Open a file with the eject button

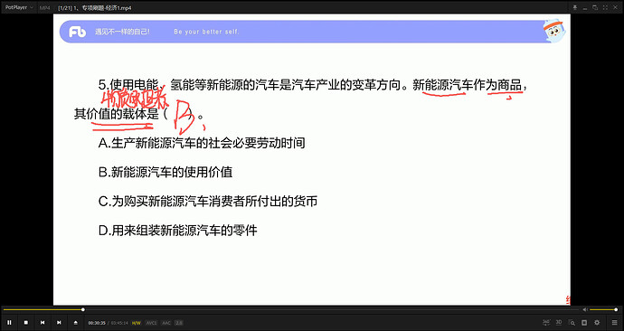coord(76,323)
